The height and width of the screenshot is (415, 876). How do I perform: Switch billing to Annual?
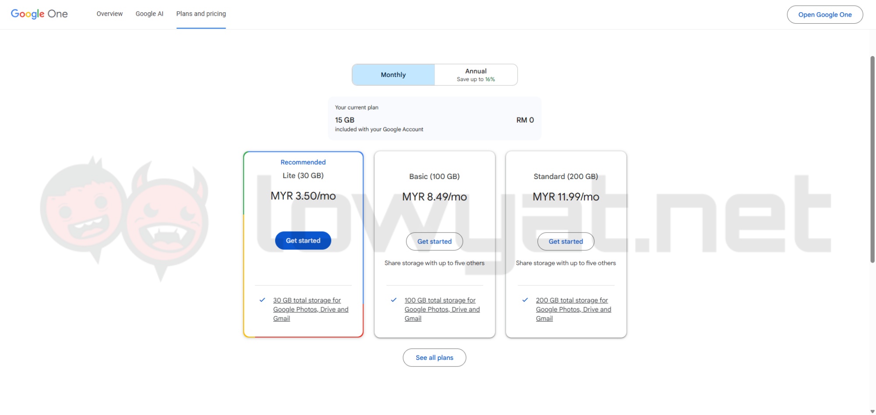pyautogui.click(x=476, y=75)
